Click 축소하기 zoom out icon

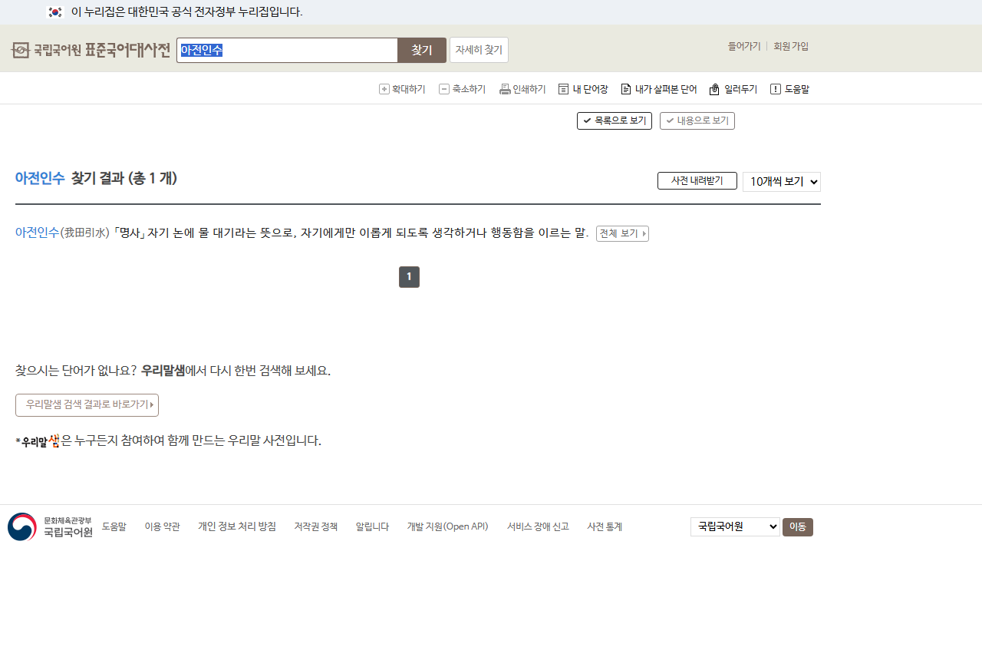pyautogui.click(x=444, y=89)
